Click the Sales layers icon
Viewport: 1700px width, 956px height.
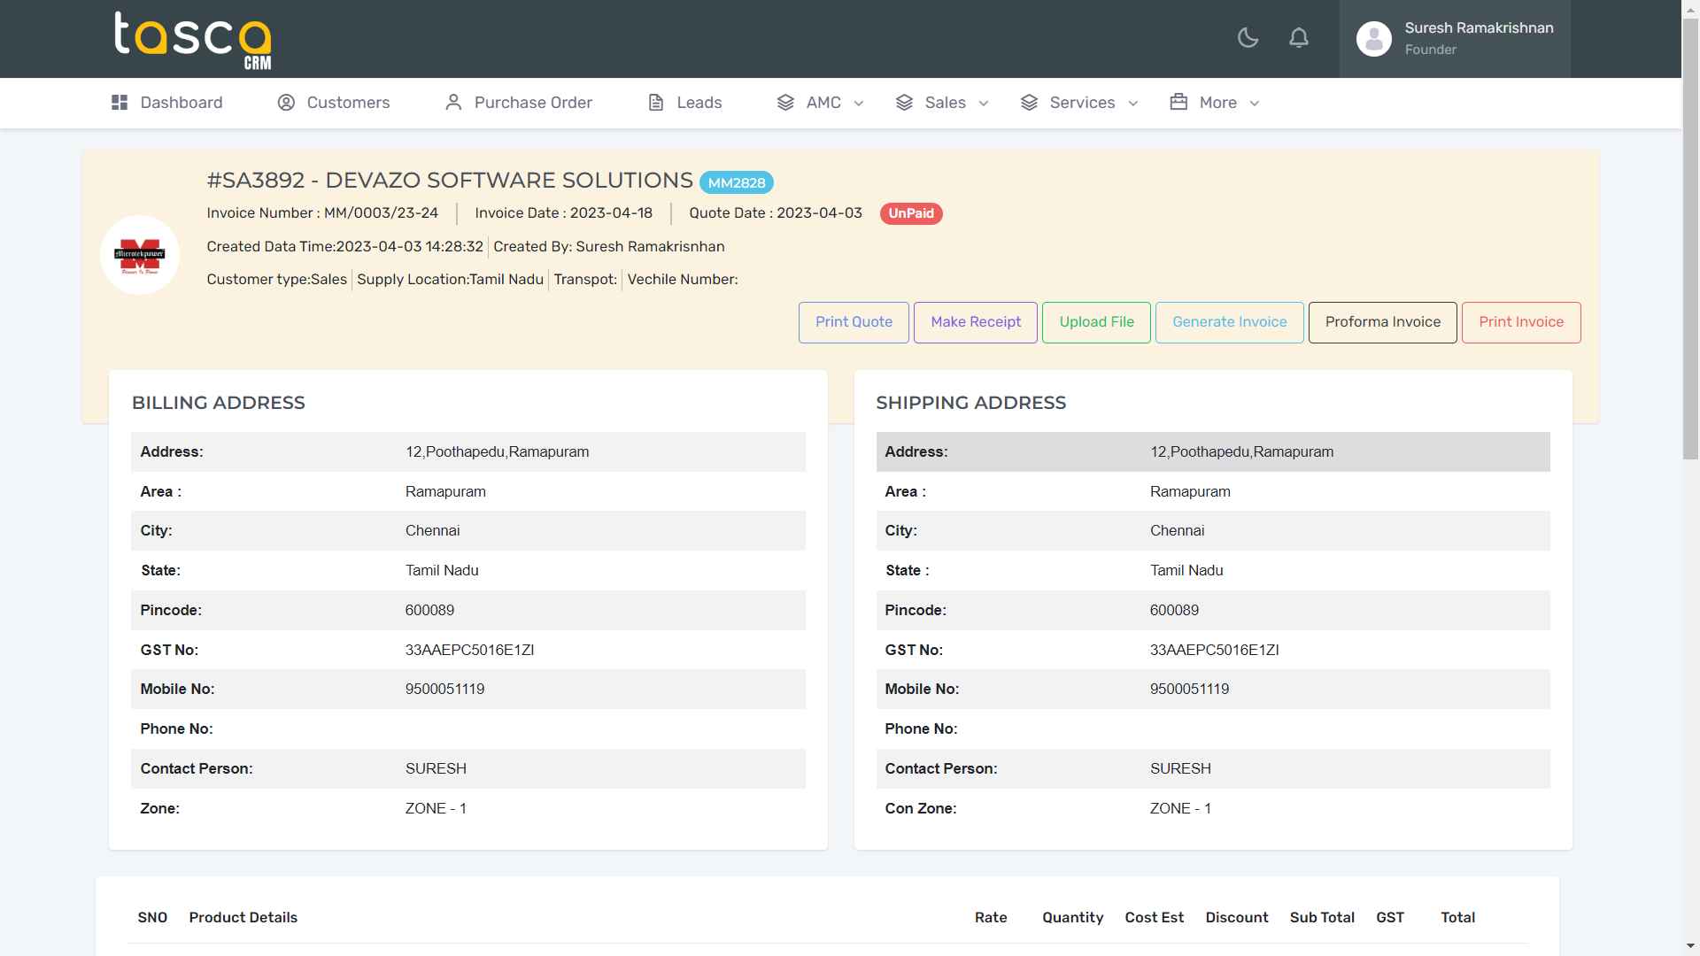[x=904, y=103]
